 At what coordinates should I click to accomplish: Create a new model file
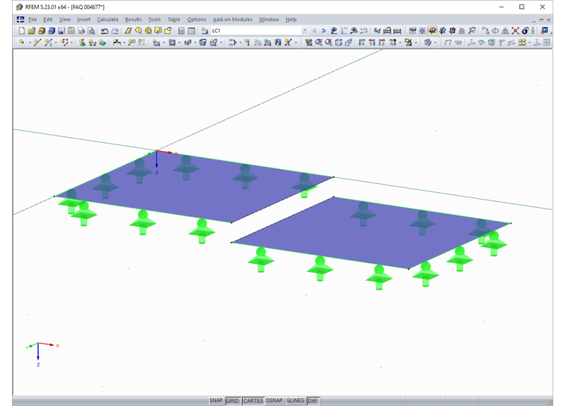pos(22,31)
